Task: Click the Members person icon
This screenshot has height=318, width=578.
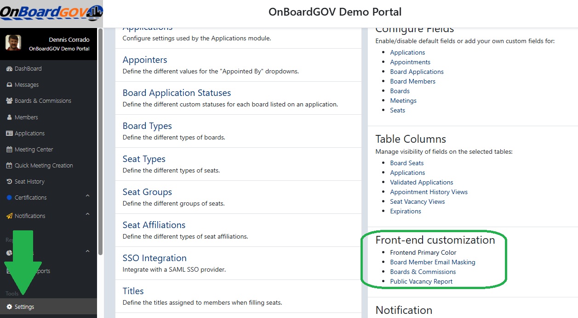Action: (x=9, y=117)
